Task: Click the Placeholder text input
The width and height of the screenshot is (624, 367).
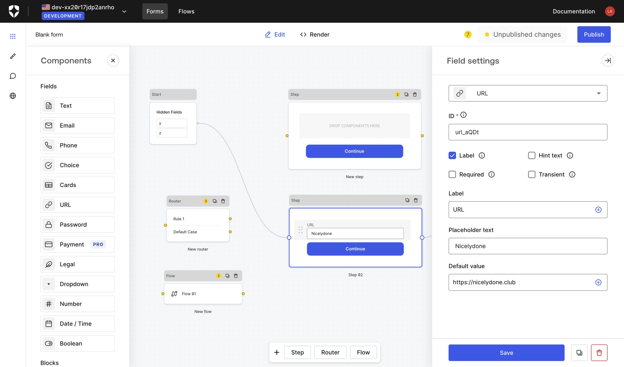Action: (x=528, y=246)
